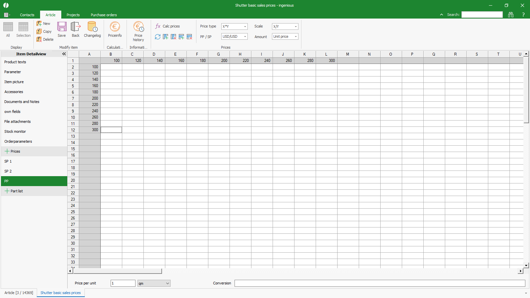The width and height of the screenshot is (530, 298).
Task: Expand the Part list section
Action: point(7,191)
